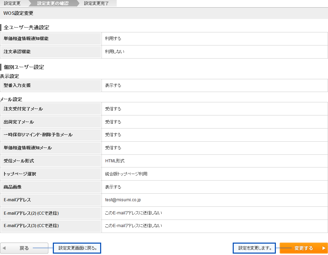Click the 注文受付完了メール row label
328x255 pixels.
point(23,109)
